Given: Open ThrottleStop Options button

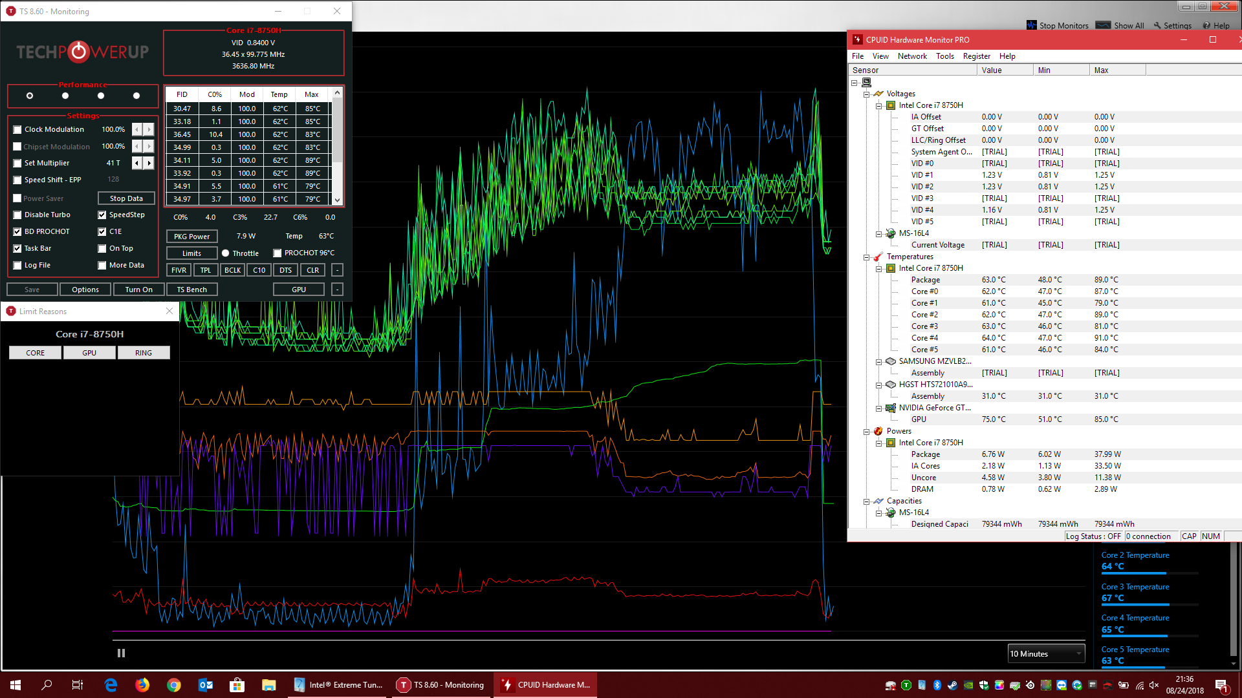Looking at the screenshot, I should tap(85, 290).
